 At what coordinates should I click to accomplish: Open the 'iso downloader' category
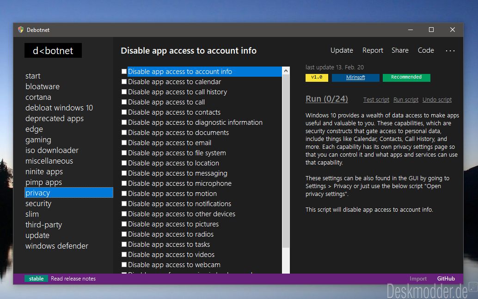tap(52, 150)
